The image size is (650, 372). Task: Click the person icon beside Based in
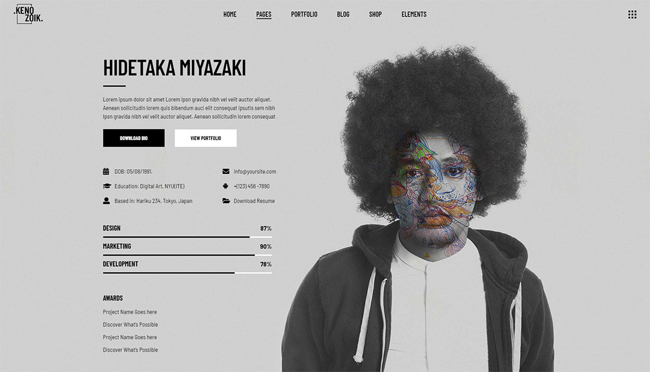[106, 200]
